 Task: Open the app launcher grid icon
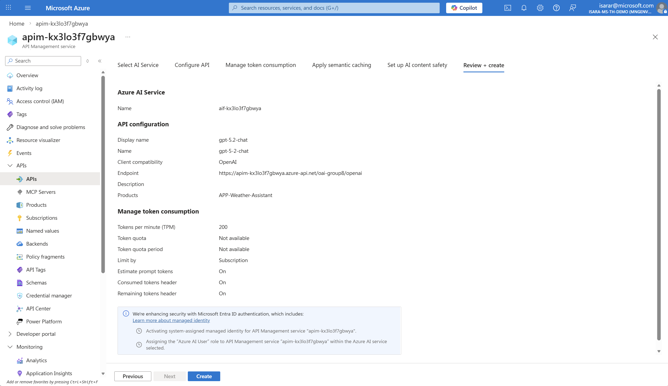coord(8,8)
